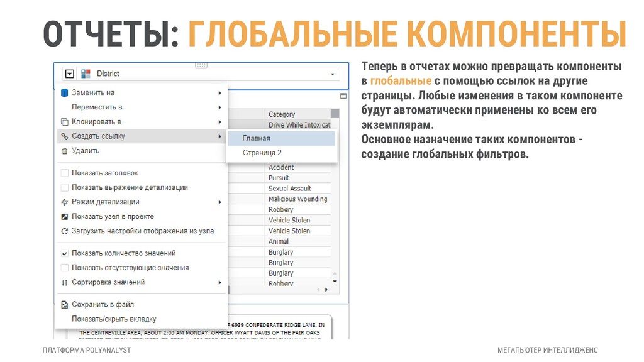Image resolution: width=644 pixels, height=362 pixels.
Task: Click the МЕГАПЬЮТЕР ИНТЕЛЛИДЖЕНС footer text
Action: [x=548, y=350]
